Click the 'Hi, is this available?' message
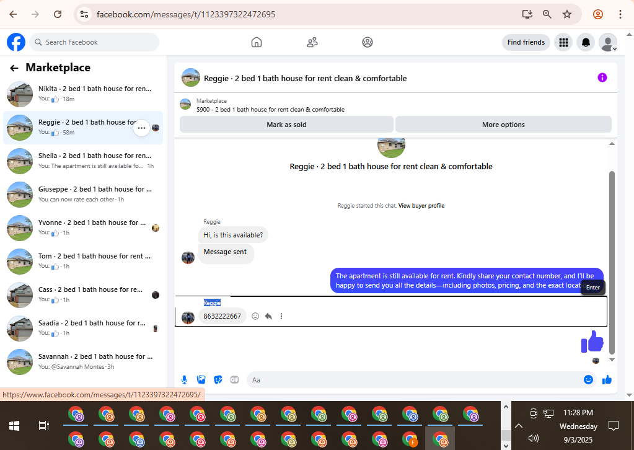 tap(233, 235)
